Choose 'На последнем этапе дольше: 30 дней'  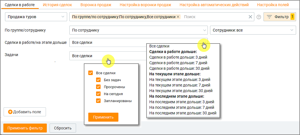click(183, 113)
